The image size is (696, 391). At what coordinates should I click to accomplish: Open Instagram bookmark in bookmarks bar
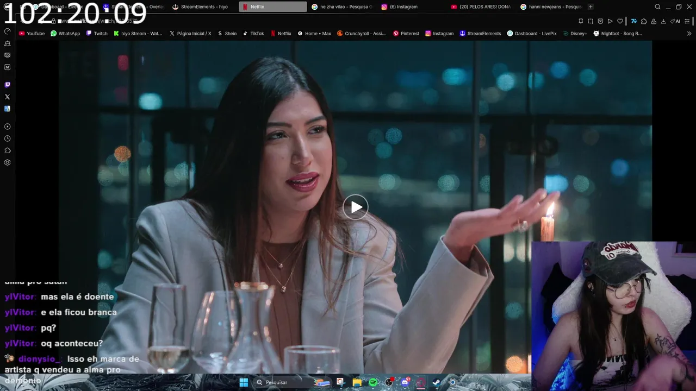click(439, 33)
